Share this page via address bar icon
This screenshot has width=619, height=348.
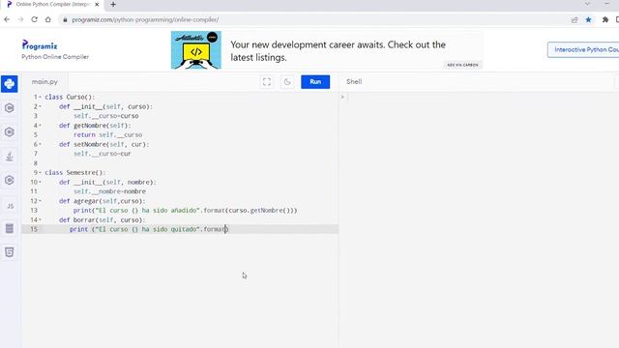point(575,19)
